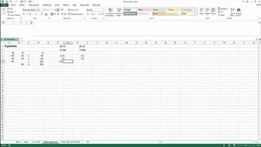Screen dimensions: 261x147
Task: Apply the Input cell style
Action: [159, 13]
